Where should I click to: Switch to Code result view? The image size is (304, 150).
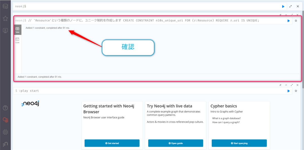click(x=17, y=41)
